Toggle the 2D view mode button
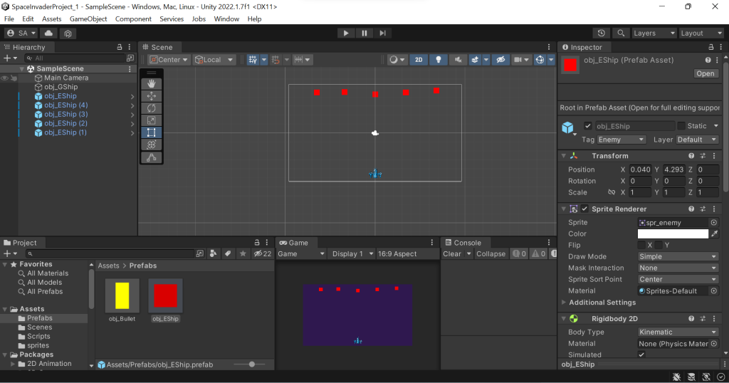 (419, 60)
